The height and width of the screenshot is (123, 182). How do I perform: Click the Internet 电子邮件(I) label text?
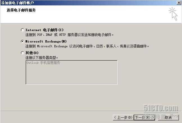(x=44, y=30)
